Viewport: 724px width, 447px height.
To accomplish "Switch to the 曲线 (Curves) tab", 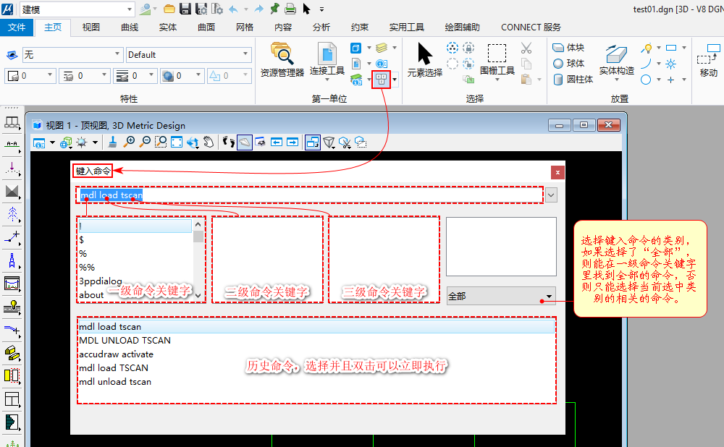I will pos(130,27).
